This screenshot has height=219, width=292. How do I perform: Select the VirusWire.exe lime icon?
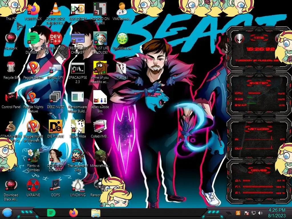pyautogui.click(x=122, y=41)
